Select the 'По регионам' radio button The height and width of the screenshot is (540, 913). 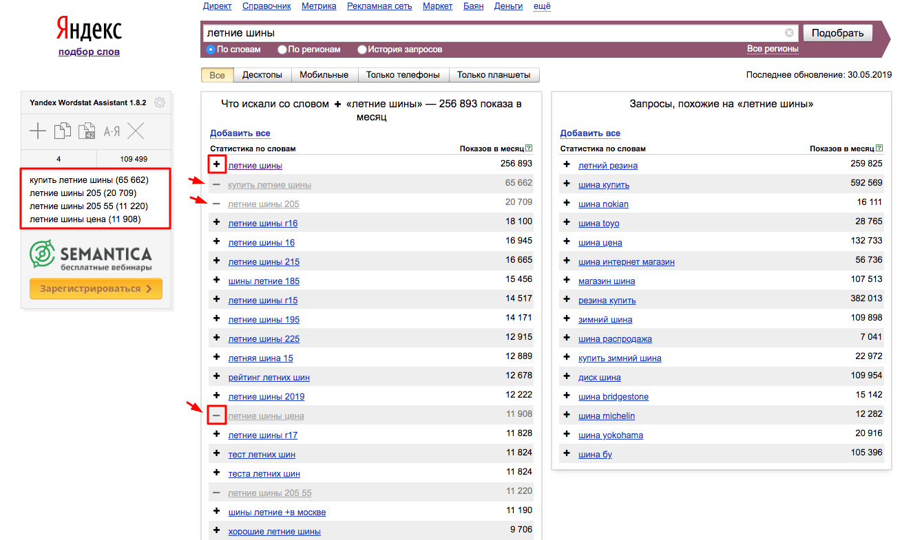pos(282,50)
